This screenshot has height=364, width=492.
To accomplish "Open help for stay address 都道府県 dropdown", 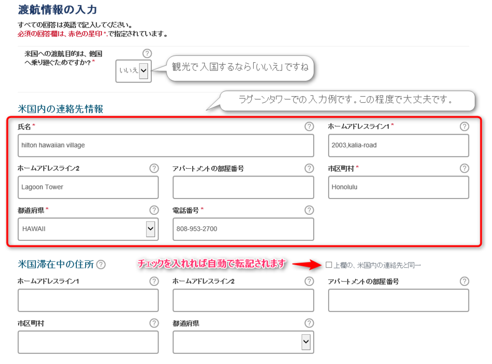I will (x=309, y=323).
